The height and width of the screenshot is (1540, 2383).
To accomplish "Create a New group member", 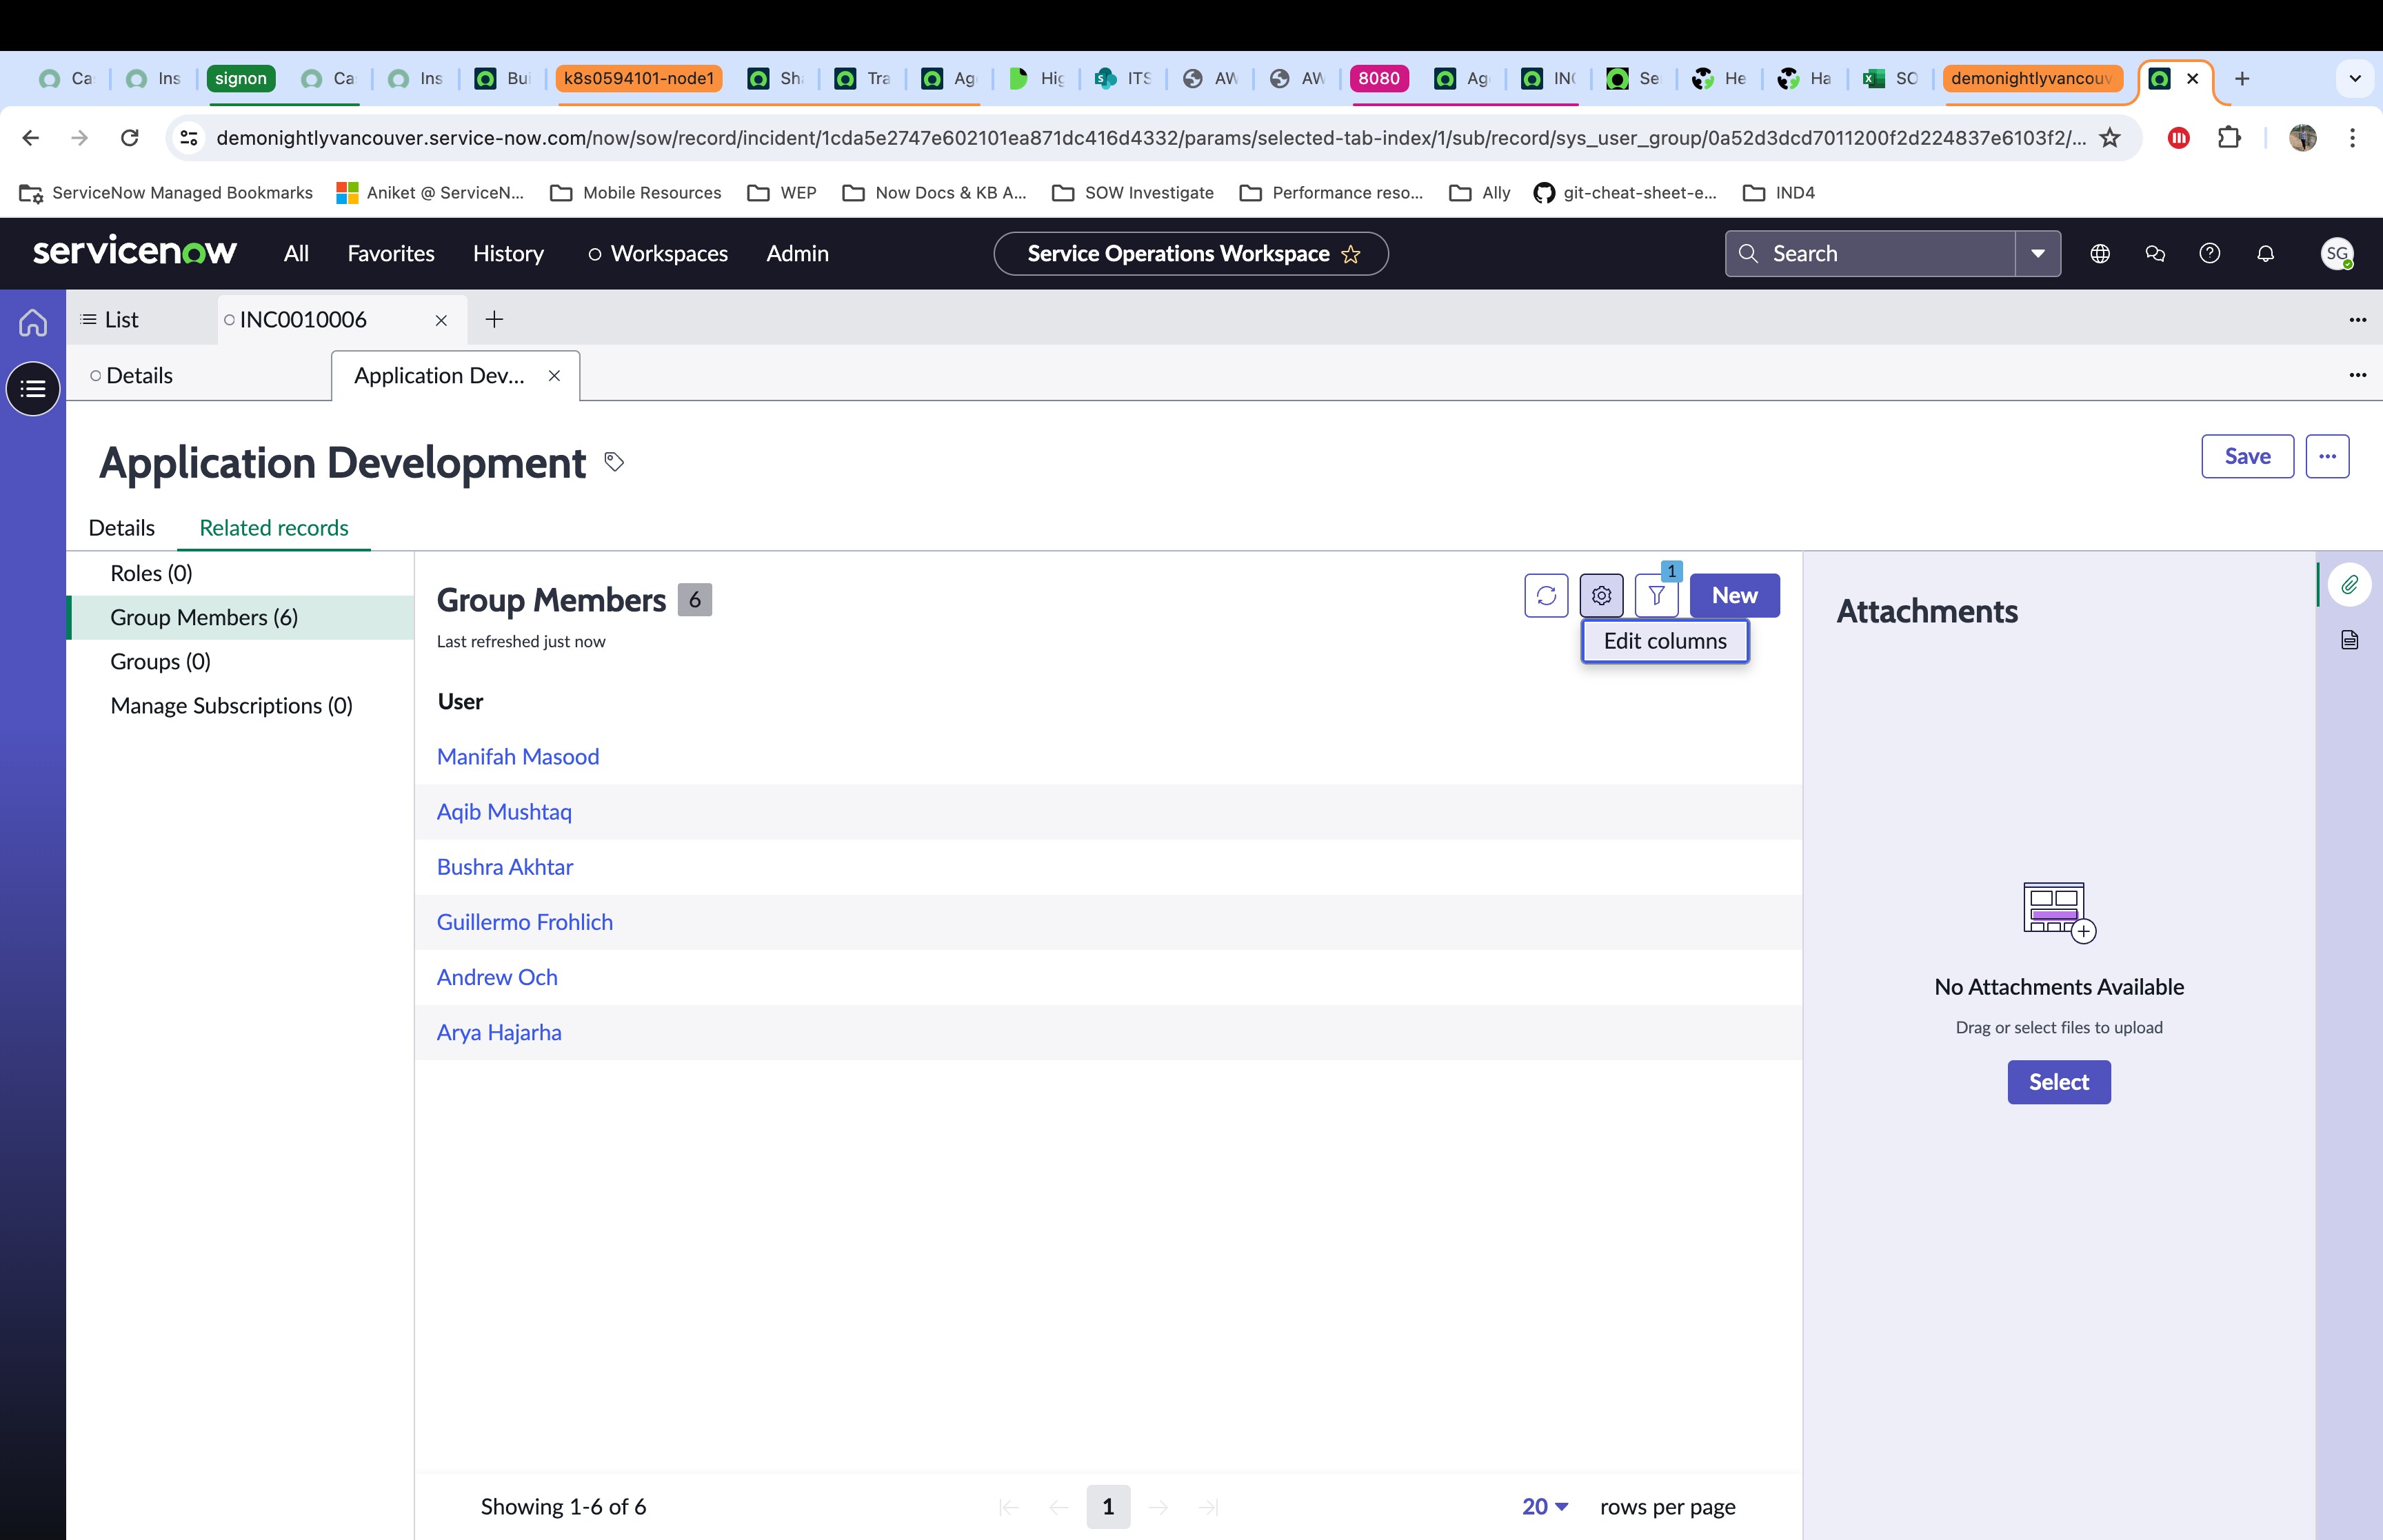I will click(x=1734, y=596).
